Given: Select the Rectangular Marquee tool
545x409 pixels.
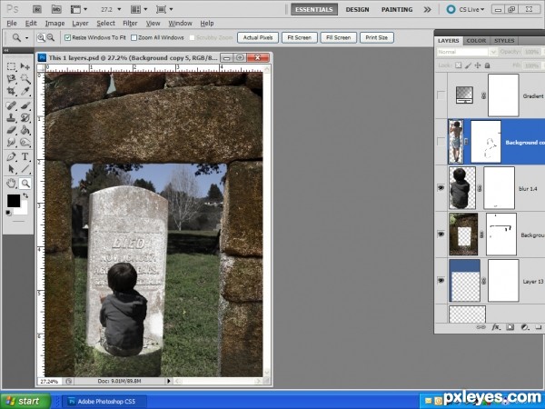Looking at the screenshot, I should pos(11,66).
